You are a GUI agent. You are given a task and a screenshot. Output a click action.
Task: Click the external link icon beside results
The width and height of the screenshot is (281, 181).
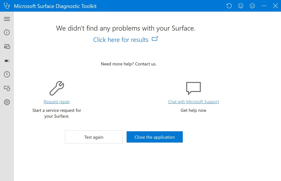pos(155,39)
